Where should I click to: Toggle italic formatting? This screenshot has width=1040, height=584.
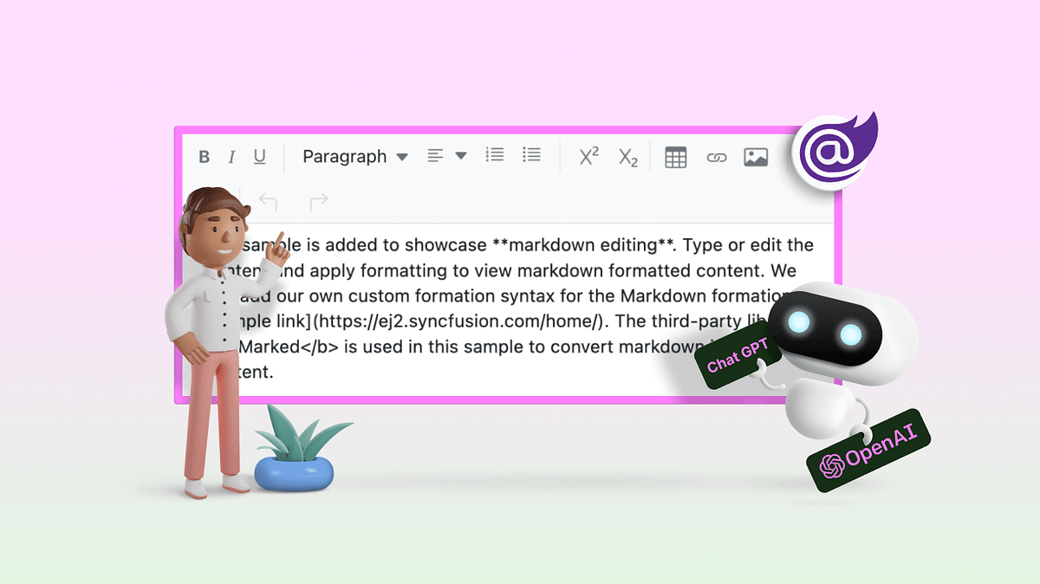[231, 156]
